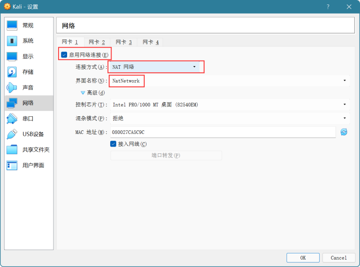The width and height of the screenshot is (360, 267).
Task: Click the USB设备 label in sidebar
Action: pyautogui.click(x=33, y=134)
